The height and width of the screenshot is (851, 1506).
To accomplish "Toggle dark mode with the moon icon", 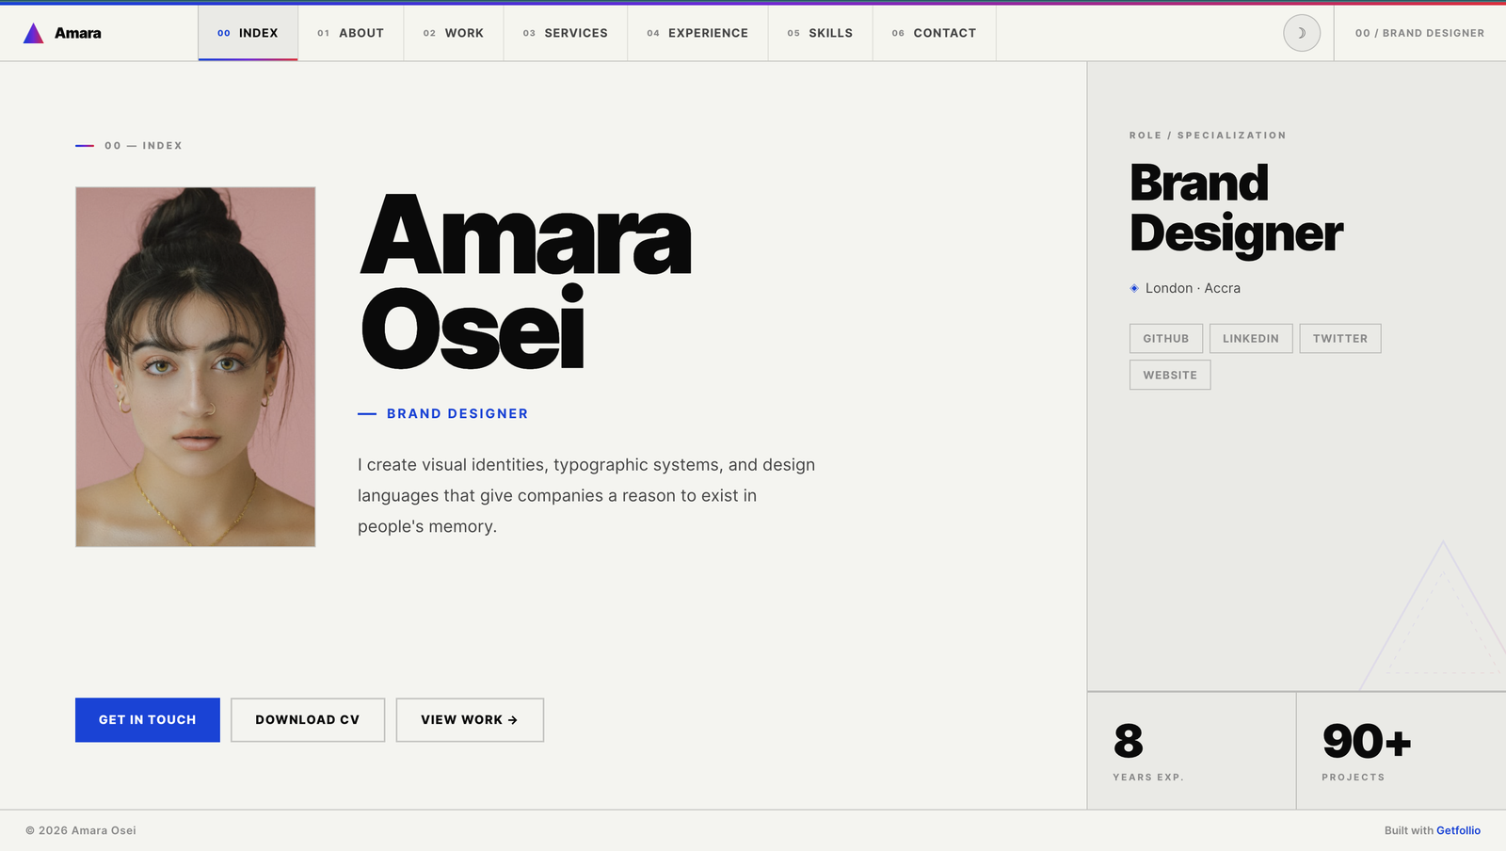I will (1302, 33).
